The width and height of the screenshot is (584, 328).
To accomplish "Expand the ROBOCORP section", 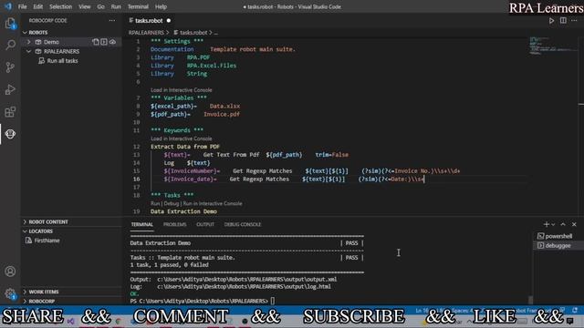I will coord(25,302).
